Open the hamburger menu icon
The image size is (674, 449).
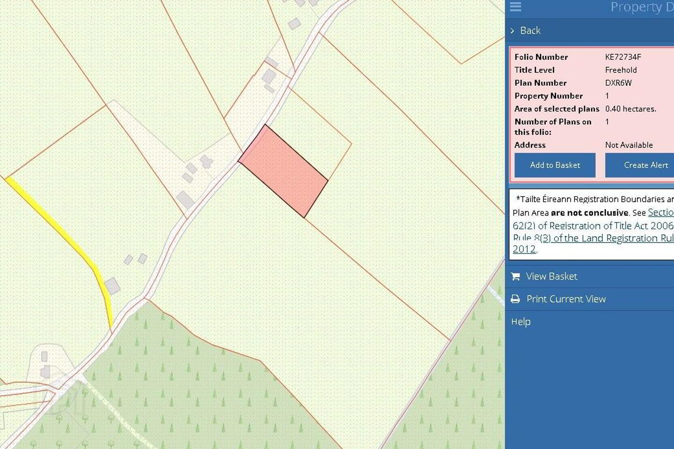[x=515, y=6]
